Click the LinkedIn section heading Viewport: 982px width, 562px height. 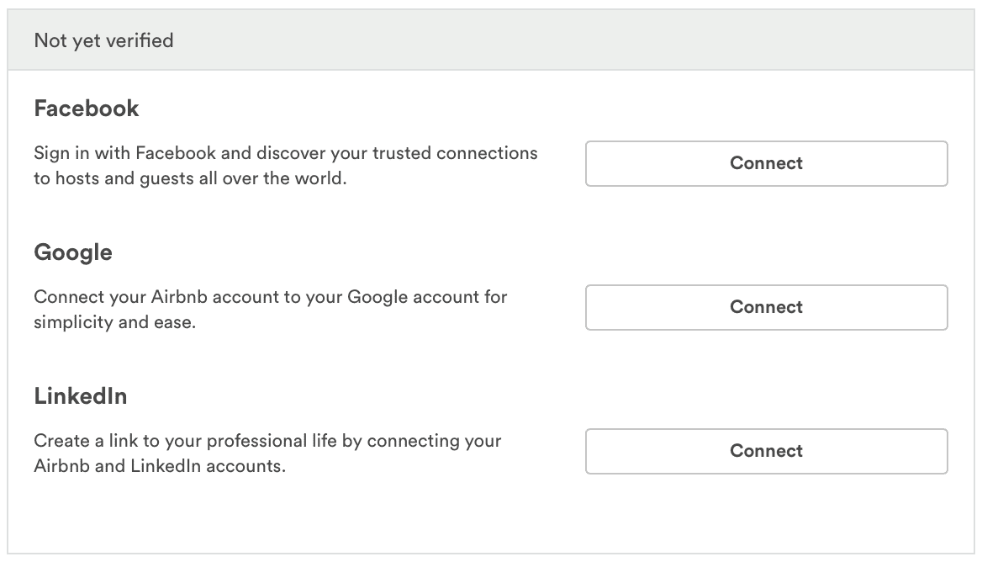click(x=81, y=396)
